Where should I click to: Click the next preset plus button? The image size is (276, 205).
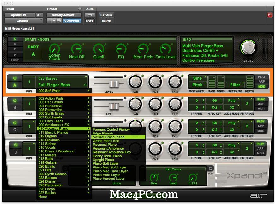pos(54,21)
